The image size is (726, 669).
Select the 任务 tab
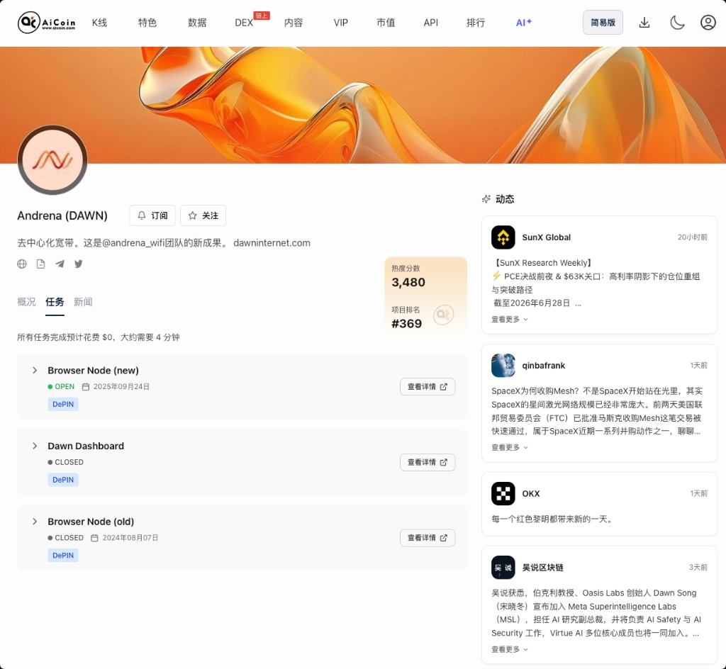55,302
